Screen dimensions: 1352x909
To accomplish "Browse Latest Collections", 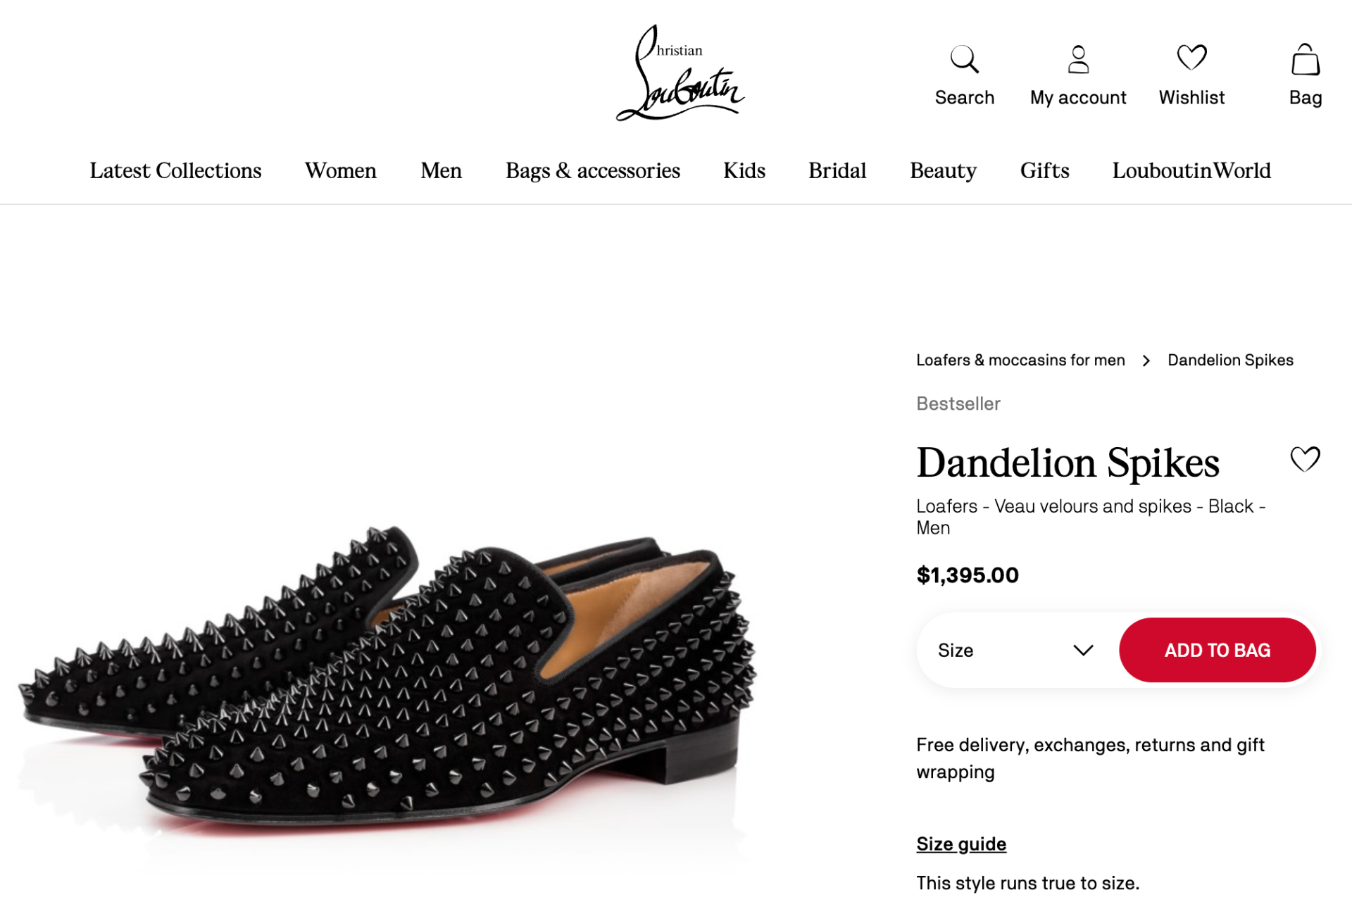I will (175, 171).
